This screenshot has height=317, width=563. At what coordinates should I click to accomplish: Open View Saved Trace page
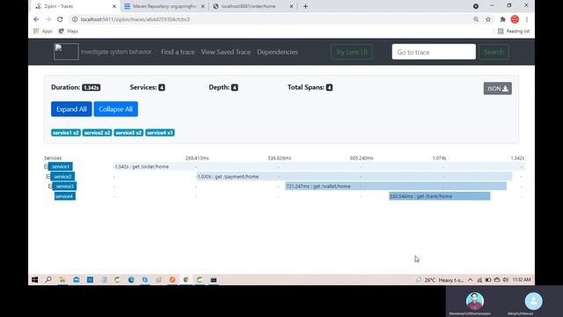tap(226, 52)
